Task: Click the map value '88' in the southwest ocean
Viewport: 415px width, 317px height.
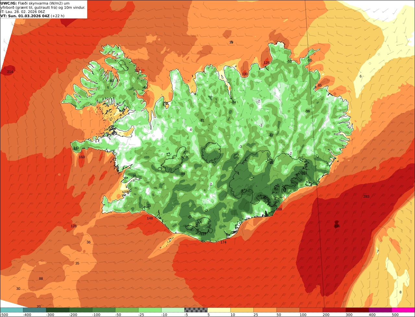Action: (x=41, y=279)
